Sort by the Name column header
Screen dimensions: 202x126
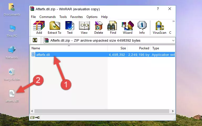point(69,48)
